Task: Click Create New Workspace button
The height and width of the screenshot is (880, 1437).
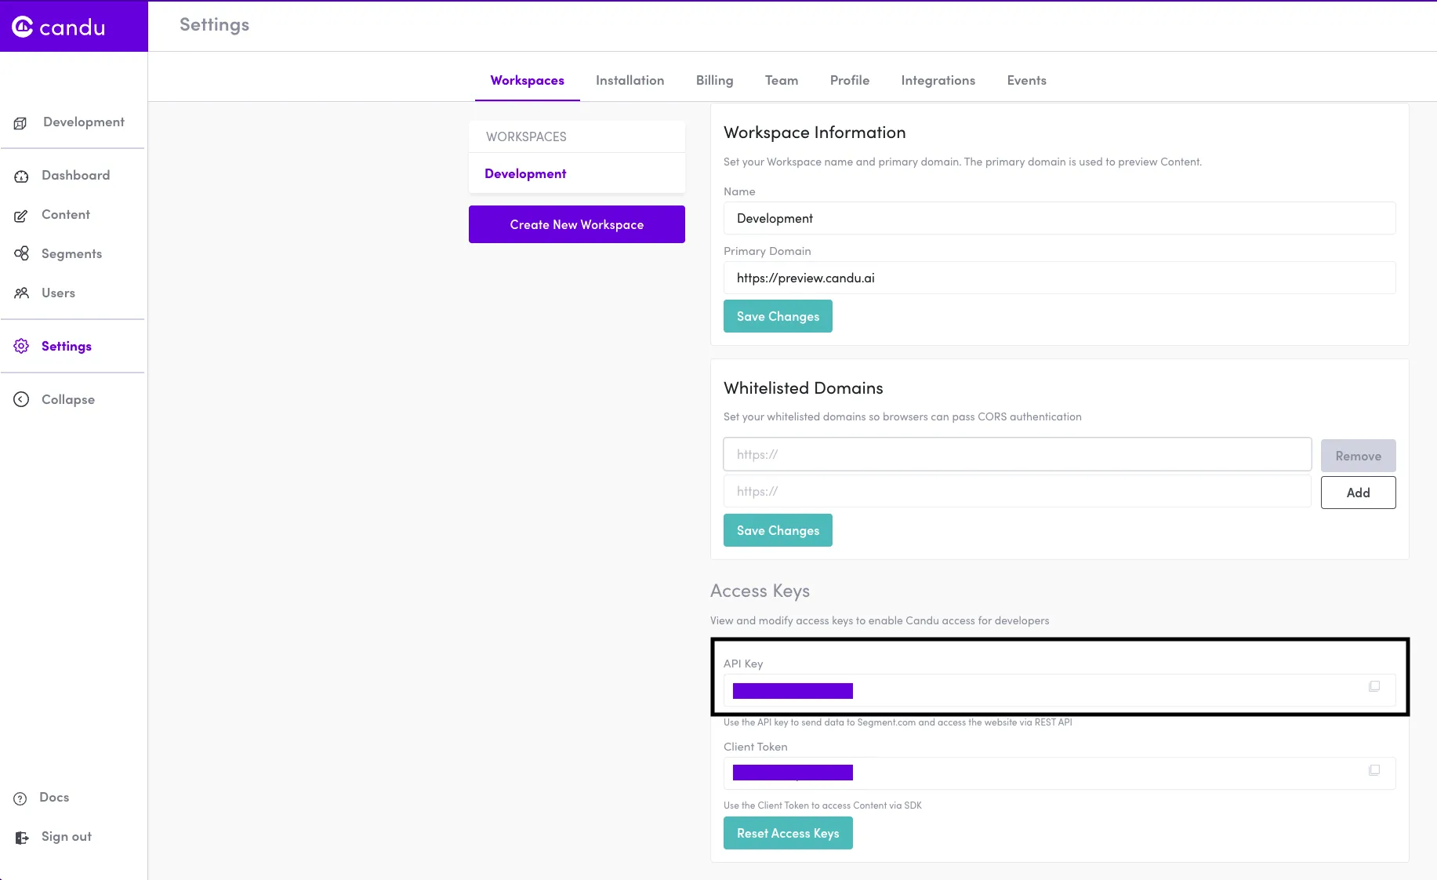Action: pyautogui.click(x=577, y=224)
